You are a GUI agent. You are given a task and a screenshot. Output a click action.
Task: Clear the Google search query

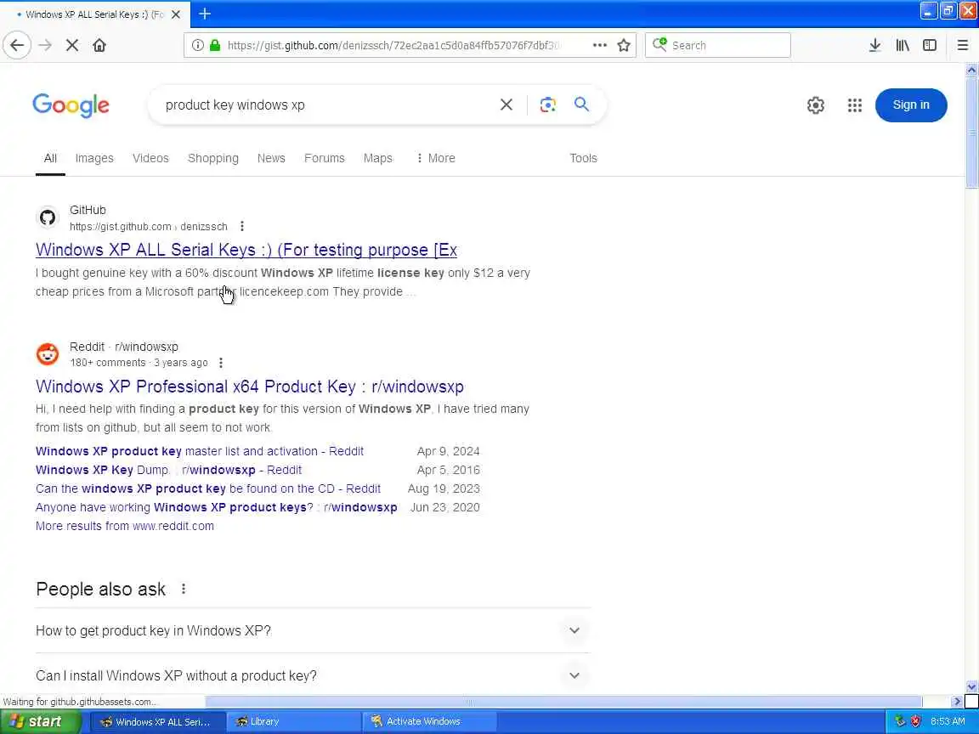[x=506, y=104]
